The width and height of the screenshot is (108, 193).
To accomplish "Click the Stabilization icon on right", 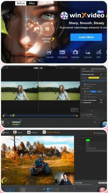I will tap(101, 103).
